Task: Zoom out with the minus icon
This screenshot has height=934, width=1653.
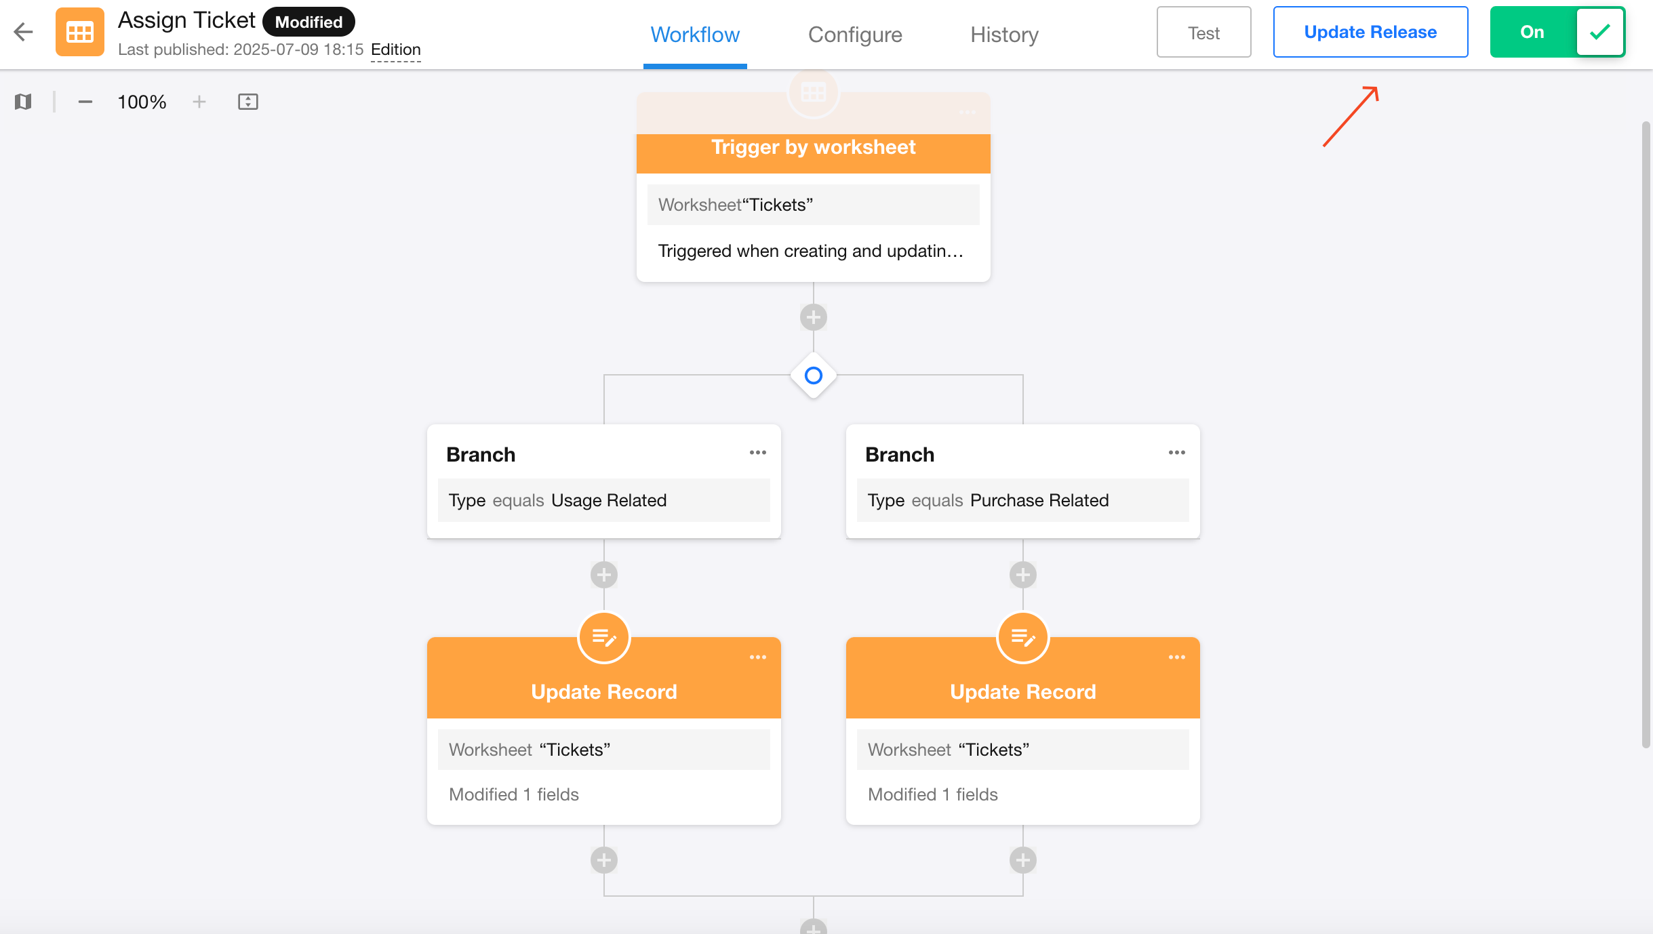Action: 85,102
